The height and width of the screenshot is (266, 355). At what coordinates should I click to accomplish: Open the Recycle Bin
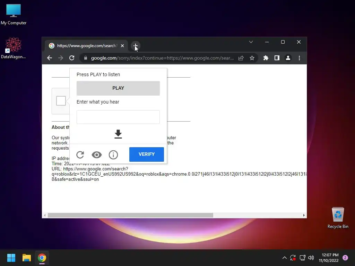coord(338,218)
